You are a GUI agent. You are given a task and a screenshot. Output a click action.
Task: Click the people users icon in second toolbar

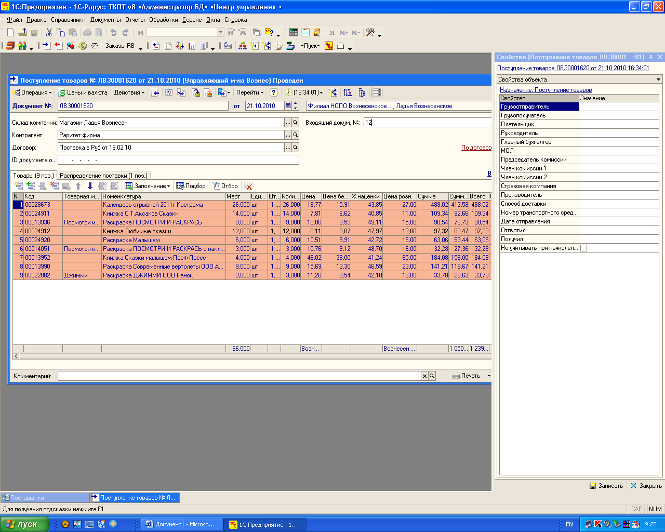pyautogui.click(x=22, y=46)
